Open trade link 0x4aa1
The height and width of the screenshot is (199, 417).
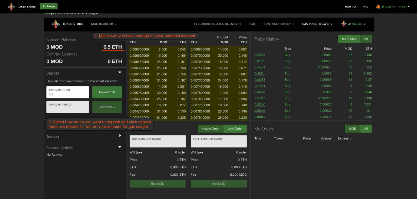tap(260, 67)
